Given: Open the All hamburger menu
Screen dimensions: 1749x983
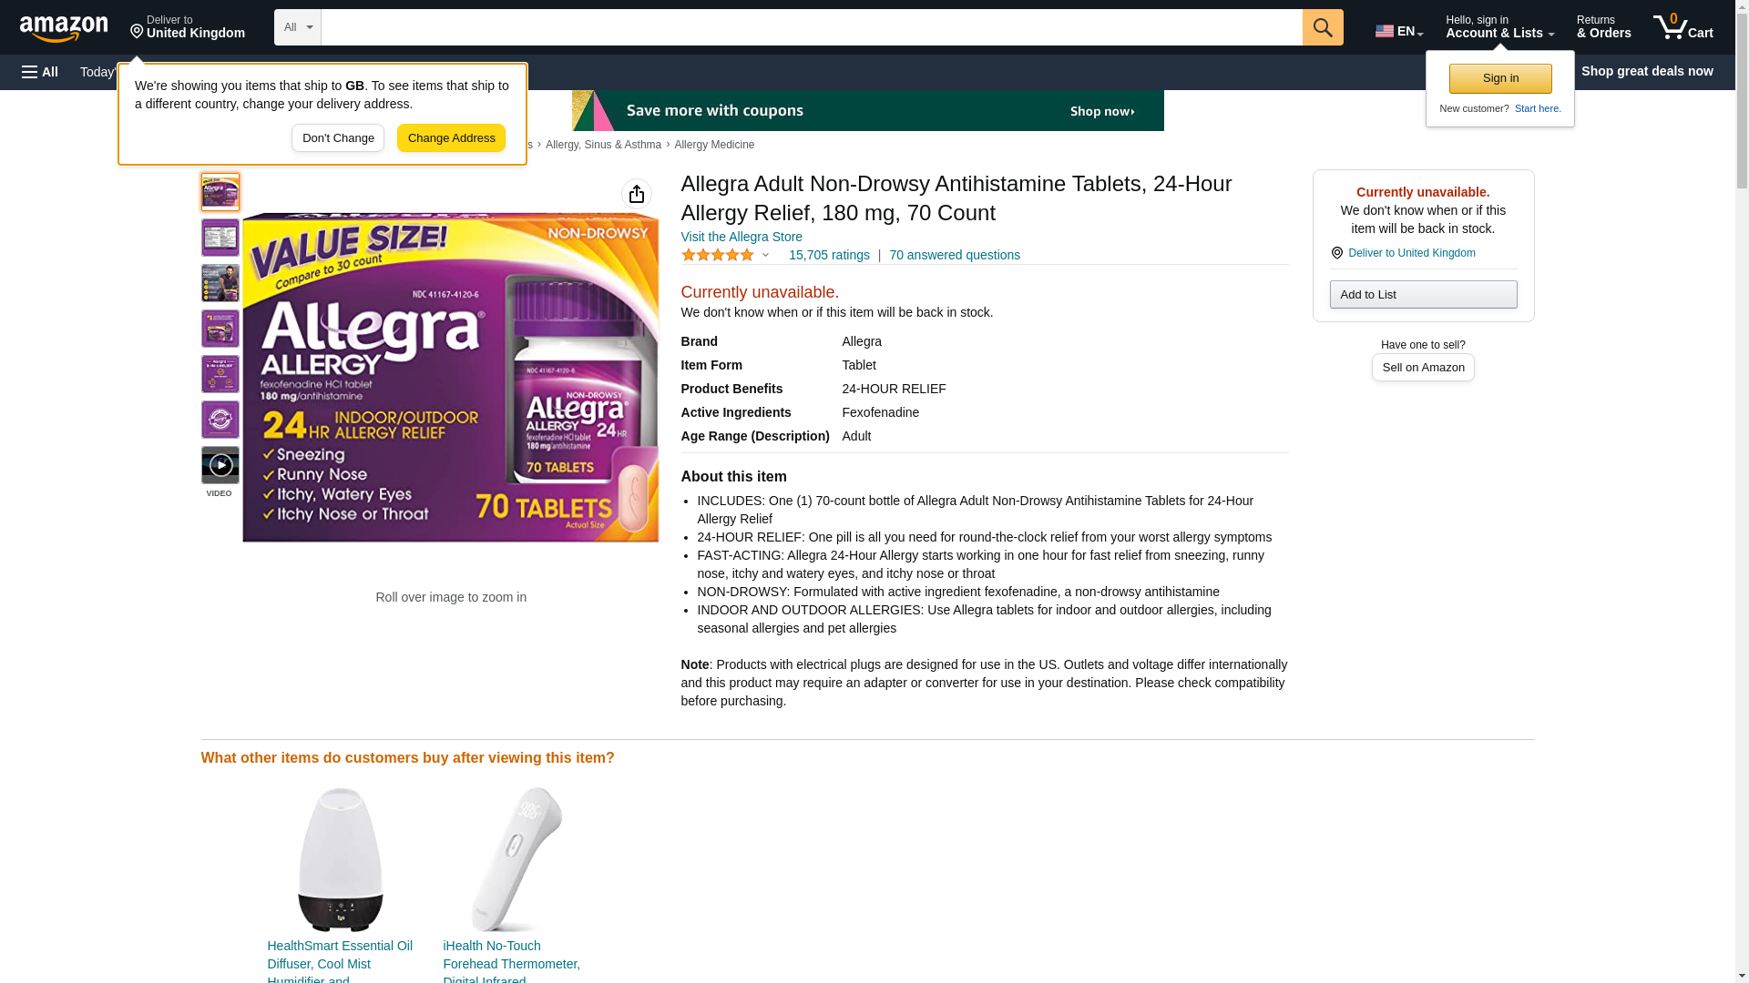Looking at the screenshot, I should (40, 72).
